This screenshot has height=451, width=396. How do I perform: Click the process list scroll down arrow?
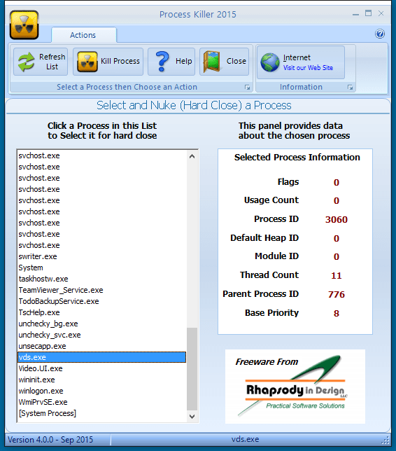point(192,416)
